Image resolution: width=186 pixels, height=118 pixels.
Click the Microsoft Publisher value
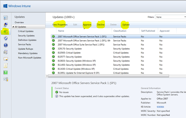[x=161, y=103]
